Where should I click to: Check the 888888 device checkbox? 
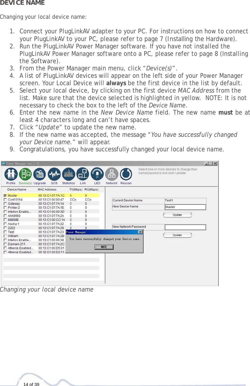pyautogui.click(x=5, y=220)
